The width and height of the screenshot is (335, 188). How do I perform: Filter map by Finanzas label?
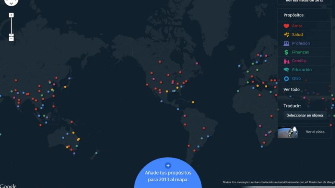click(x=300, y=52)
